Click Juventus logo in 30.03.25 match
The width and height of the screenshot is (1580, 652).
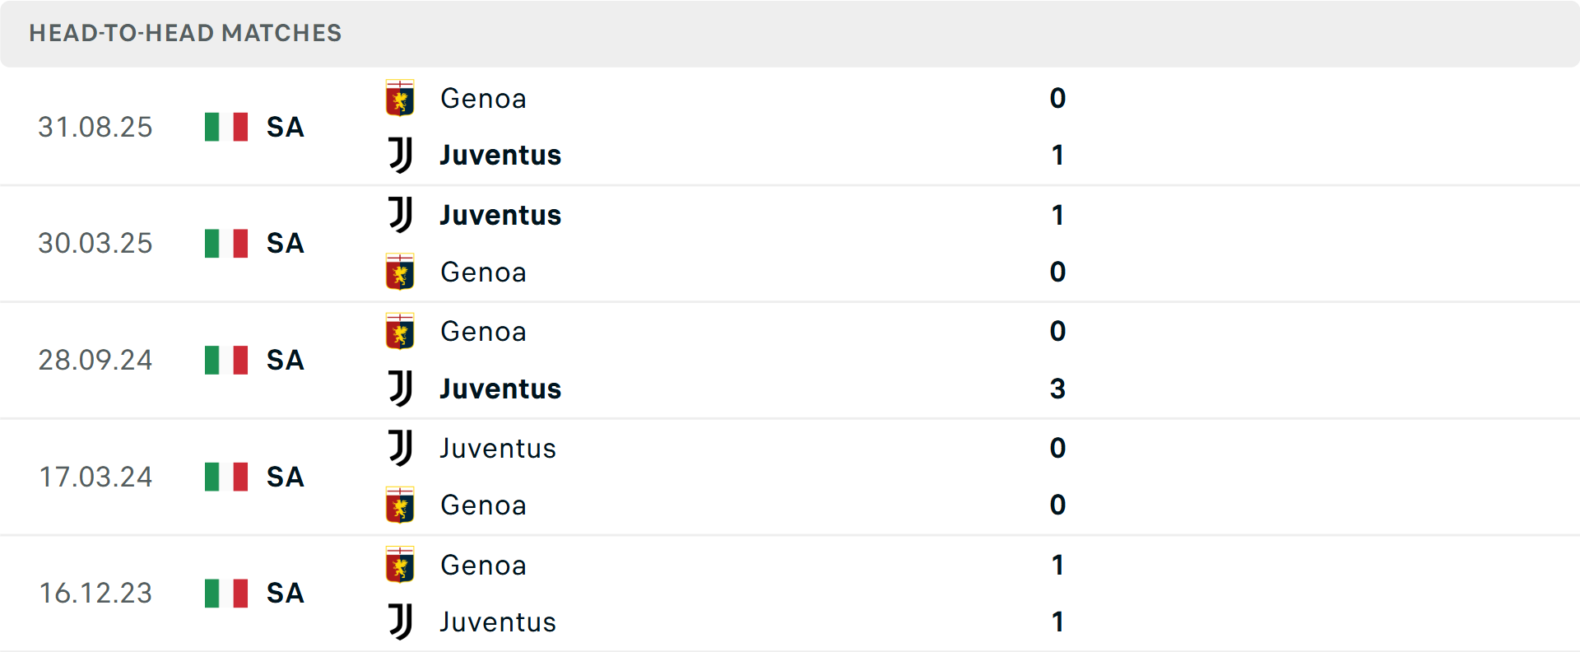400,215
